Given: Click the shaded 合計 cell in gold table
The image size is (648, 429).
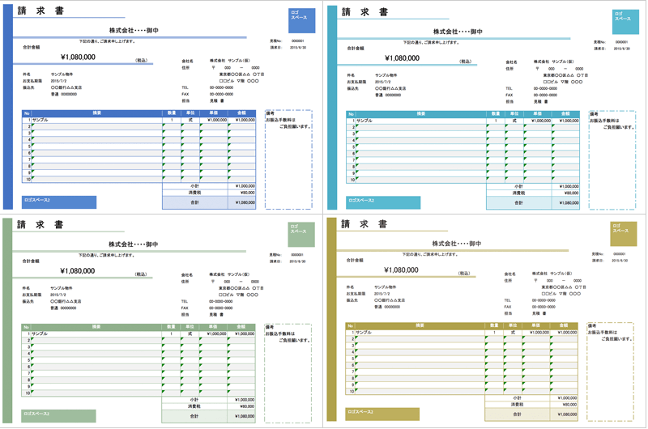Looking at the screenshot, I should [x=518, y=414].
